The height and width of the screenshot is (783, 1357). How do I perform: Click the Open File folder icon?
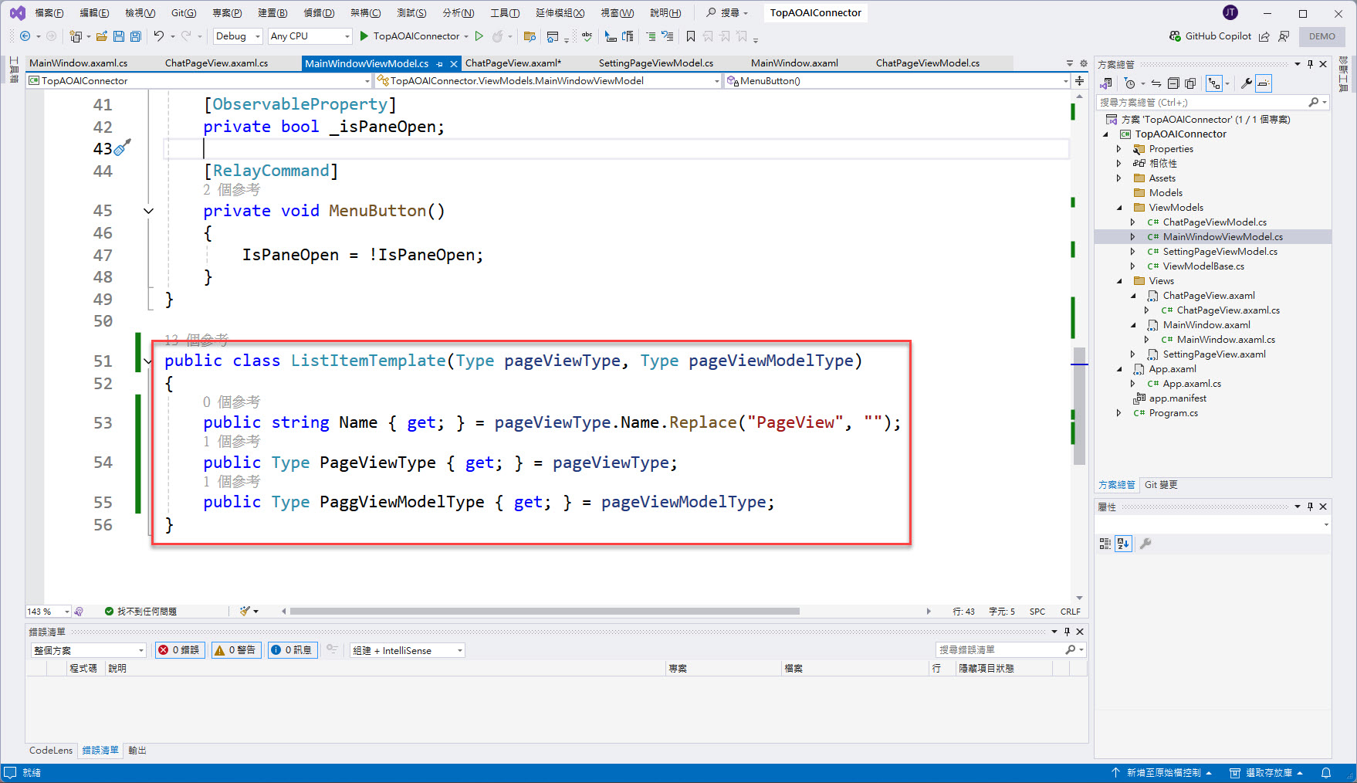[101, 36]
